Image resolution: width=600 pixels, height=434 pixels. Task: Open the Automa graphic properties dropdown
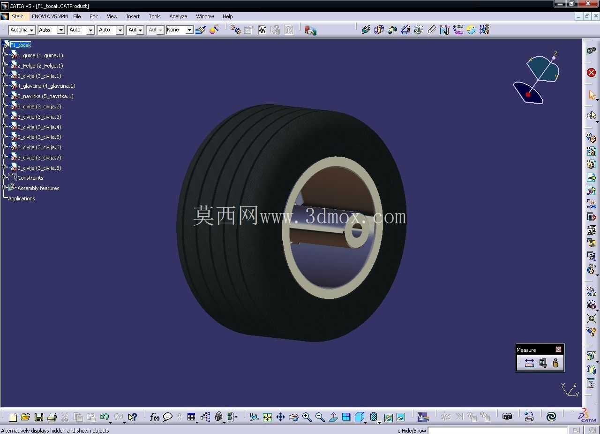[x=31, y=30]
